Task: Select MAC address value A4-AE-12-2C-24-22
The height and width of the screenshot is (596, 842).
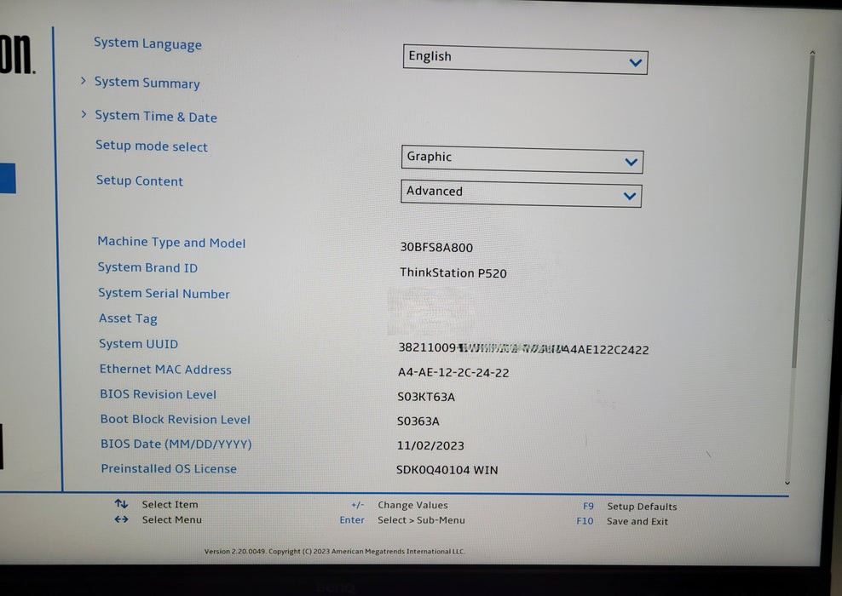Action: coord(453,372)
